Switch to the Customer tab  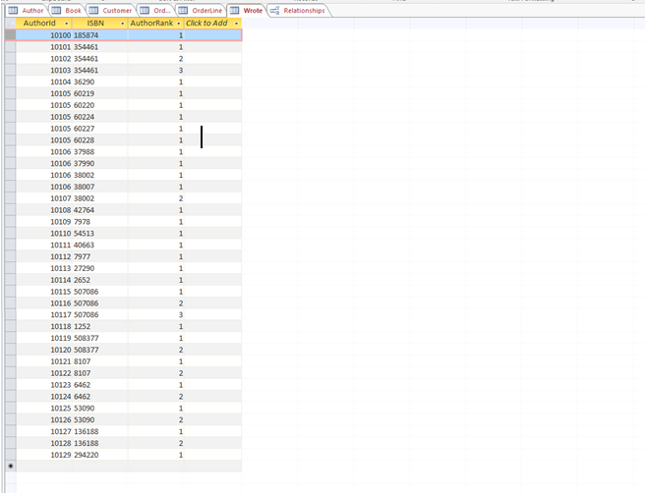[111, 11]
